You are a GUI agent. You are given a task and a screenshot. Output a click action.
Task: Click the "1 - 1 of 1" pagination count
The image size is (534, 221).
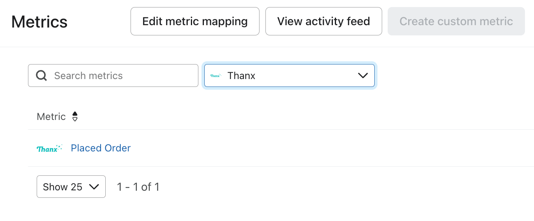[138, 187]
